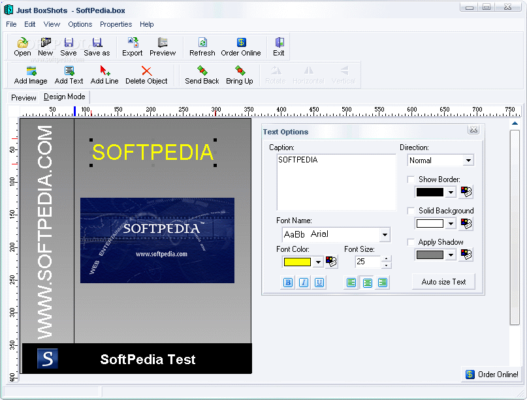This screenshot has width=527, height=400.
Task: Click the Preview toolbar icon
Action: click(163, 47)
